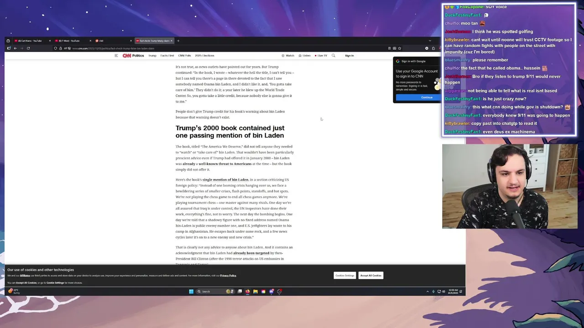
Task: Click the site padlock icon
Action: (61, 48)
